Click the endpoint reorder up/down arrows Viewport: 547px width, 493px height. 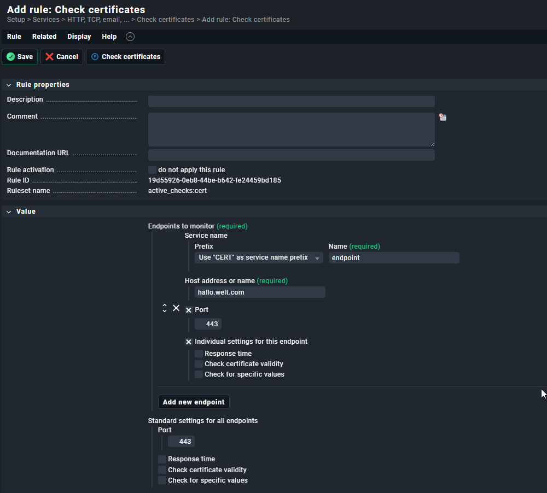165,308
